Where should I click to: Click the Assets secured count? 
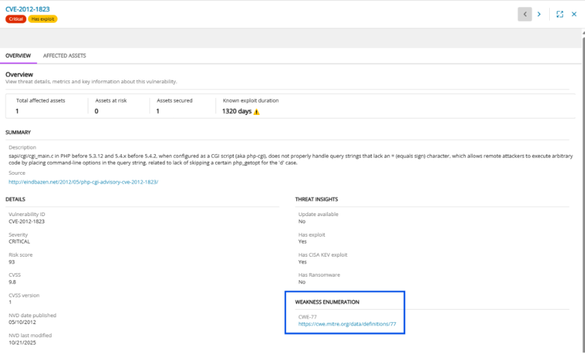pos(158,111)
